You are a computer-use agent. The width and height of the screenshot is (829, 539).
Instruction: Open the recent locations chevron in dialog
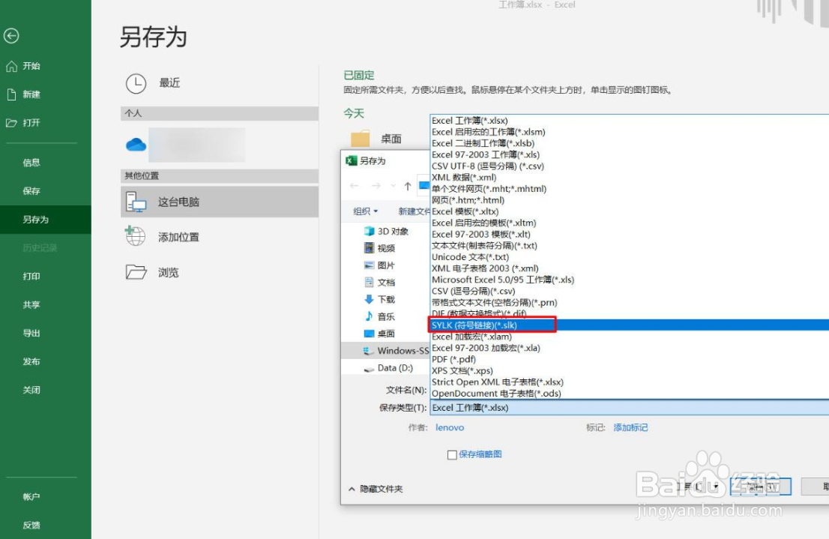click(x=393, y=186)
